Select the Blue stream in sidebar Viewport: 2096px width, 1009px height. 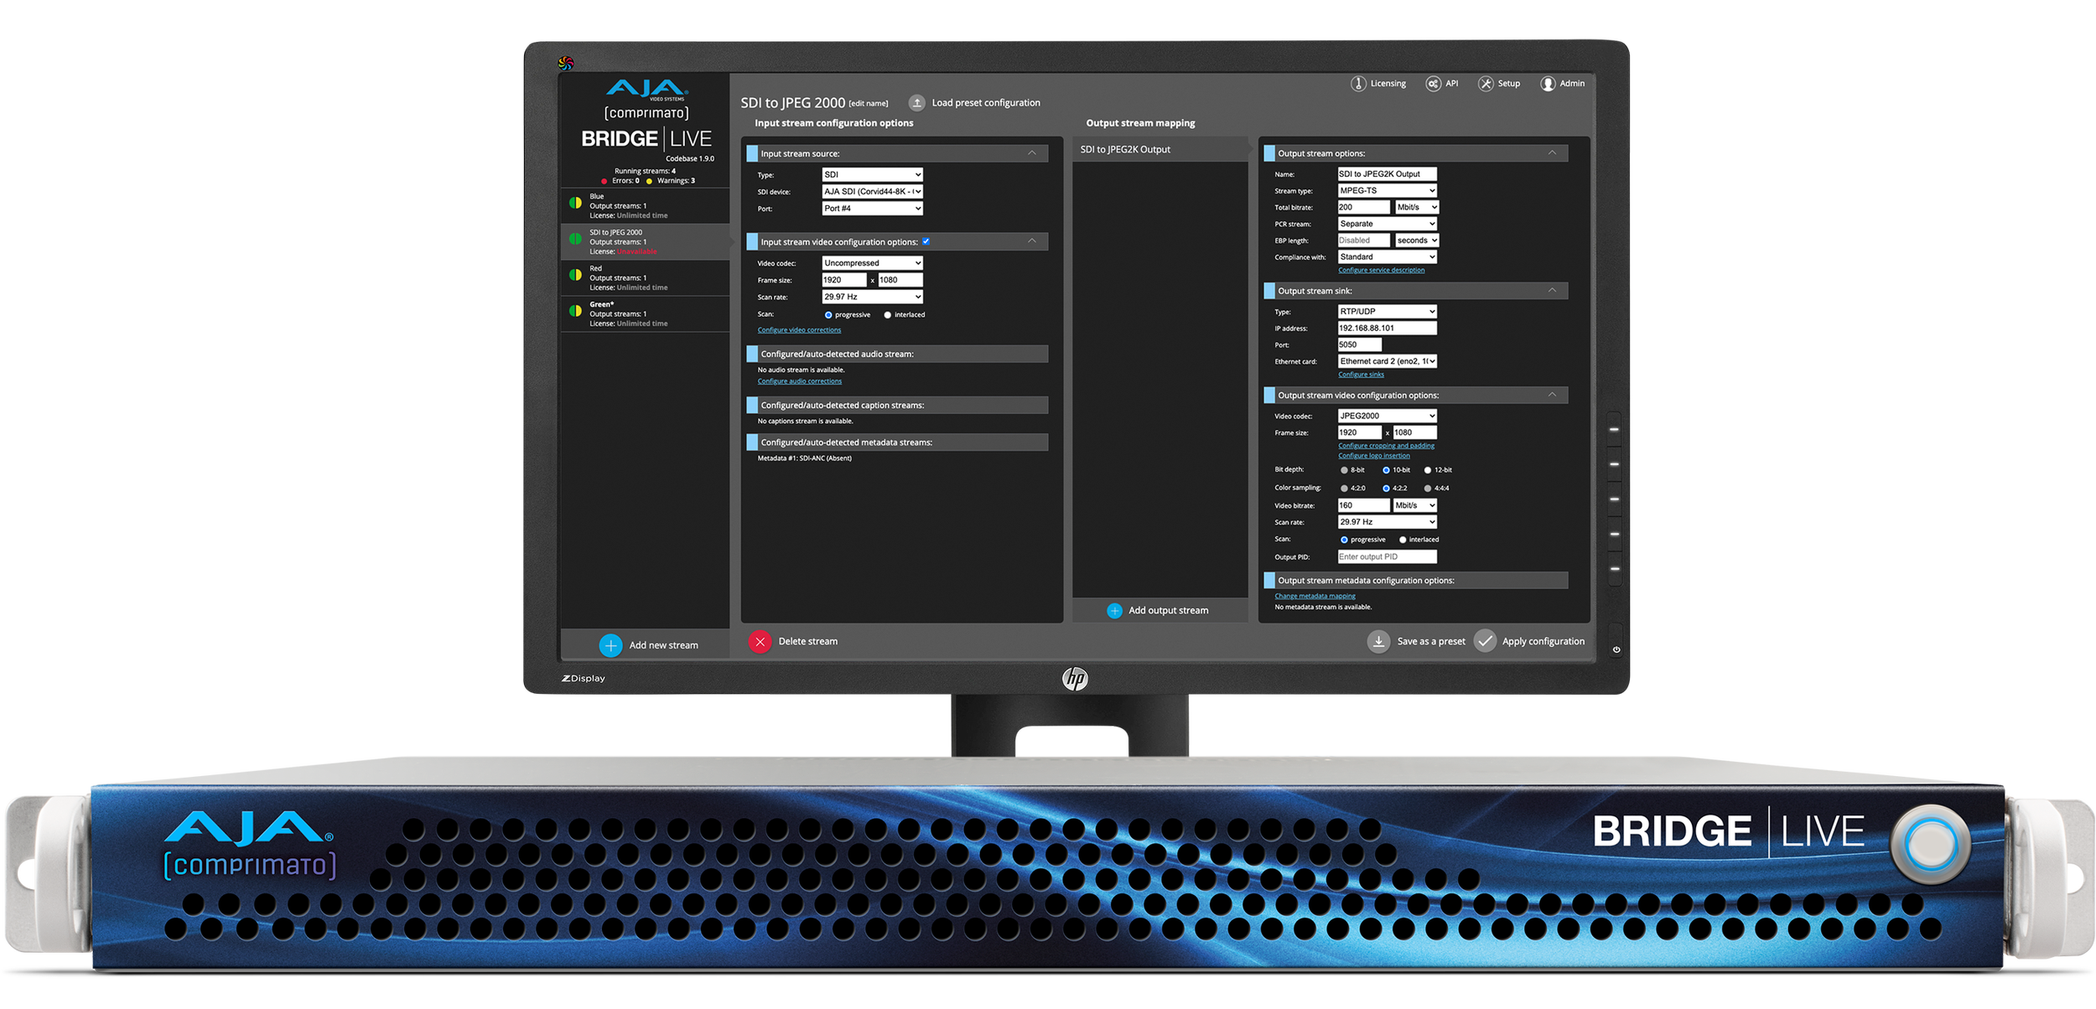pos(645,205)
